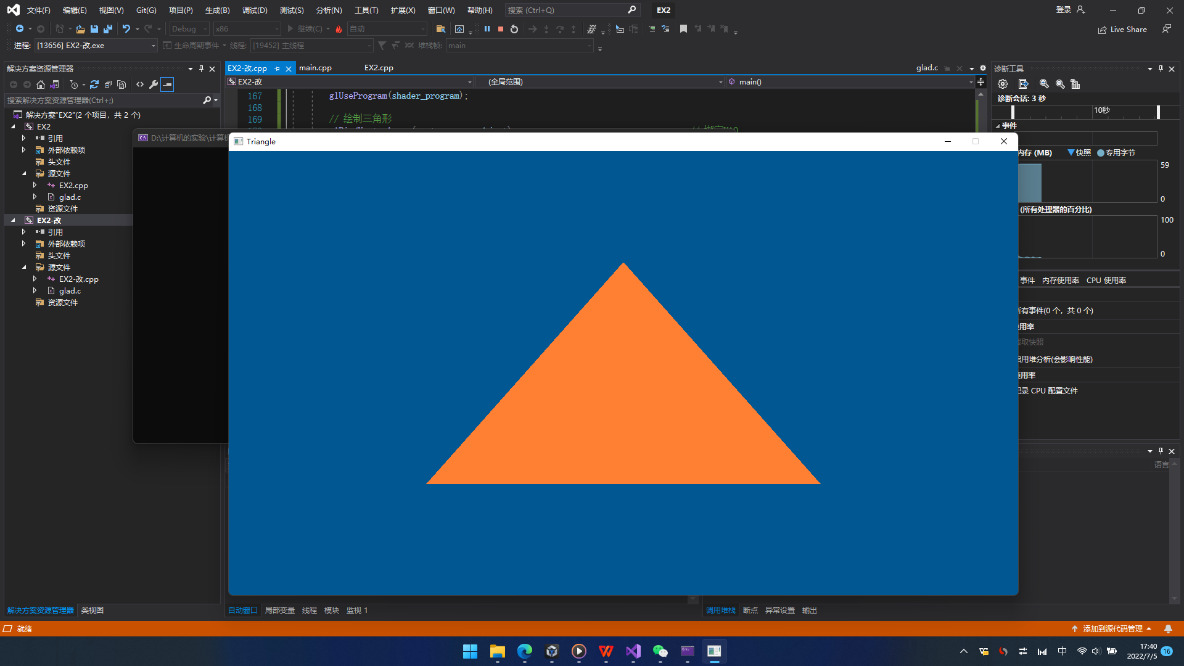
Task: Open diagnostic tools settings gear
Action: (x=1003, y=84)
